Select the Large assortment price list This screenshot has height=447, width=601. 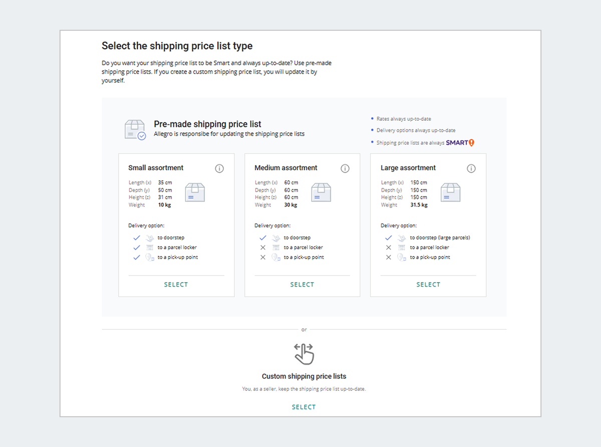[x=428, y=285]
